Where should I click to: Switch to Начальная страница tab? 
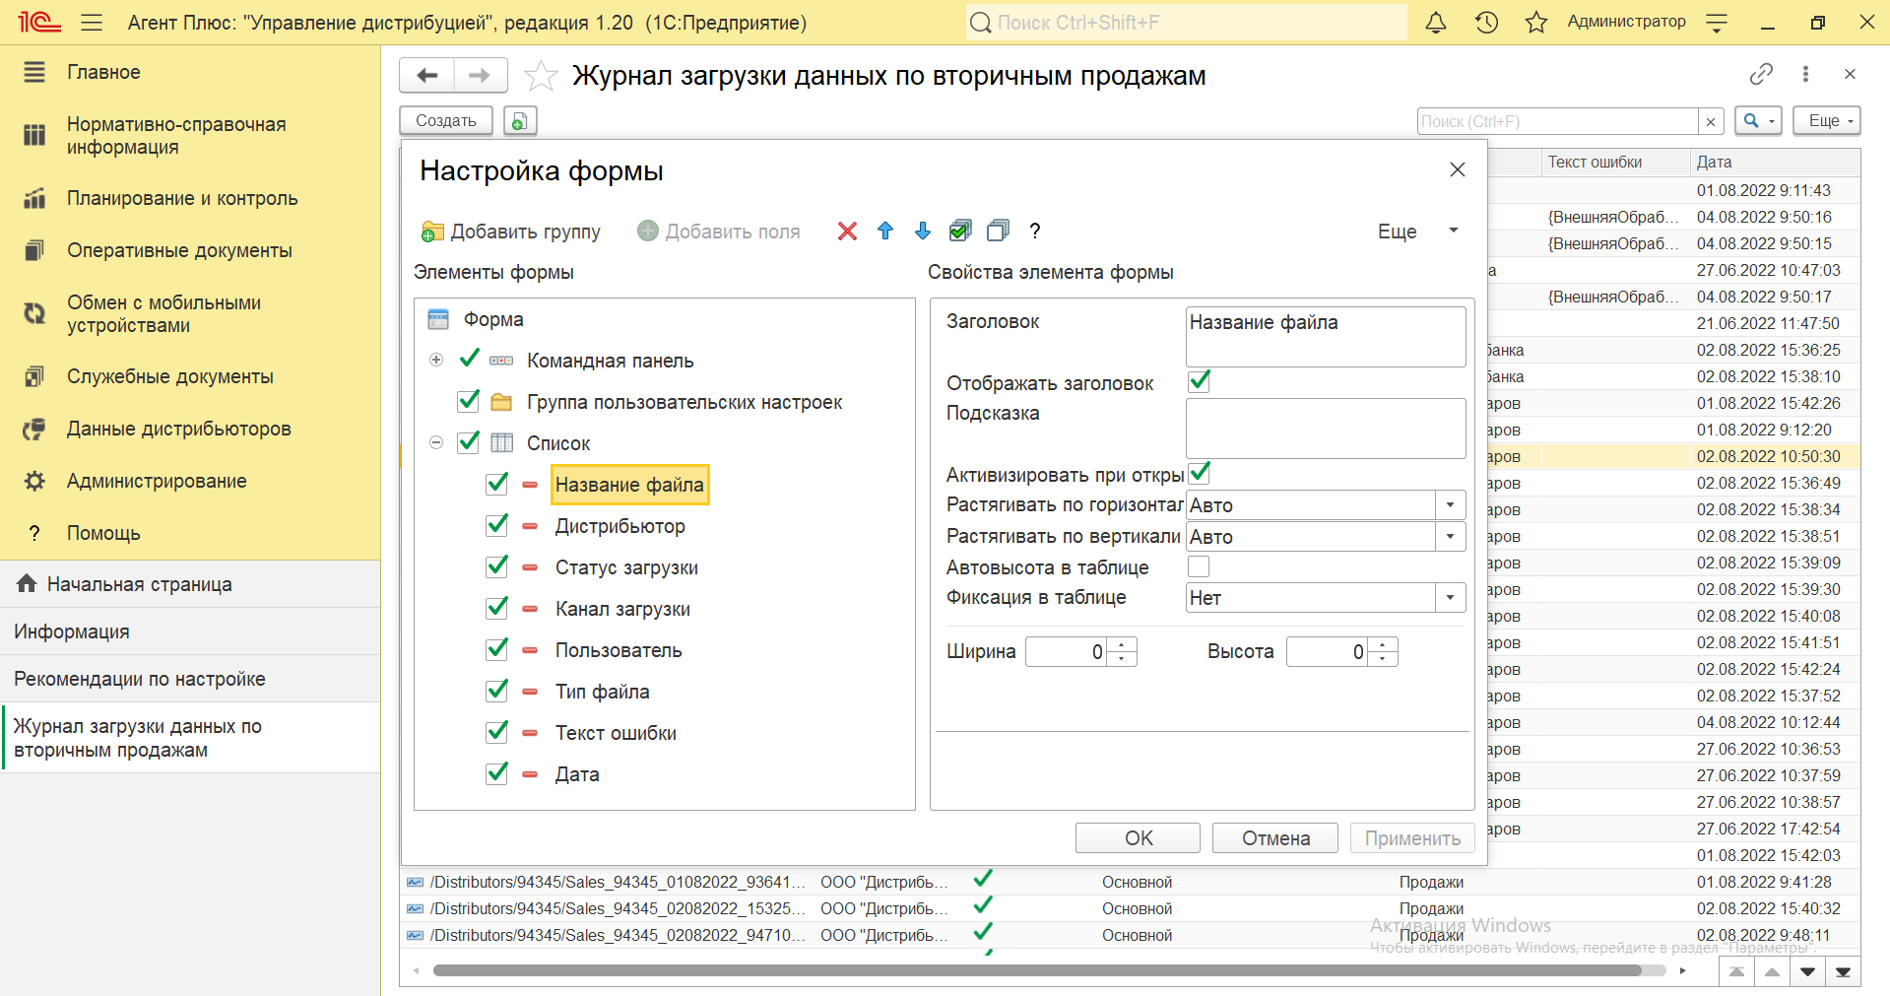pos(190,584)
